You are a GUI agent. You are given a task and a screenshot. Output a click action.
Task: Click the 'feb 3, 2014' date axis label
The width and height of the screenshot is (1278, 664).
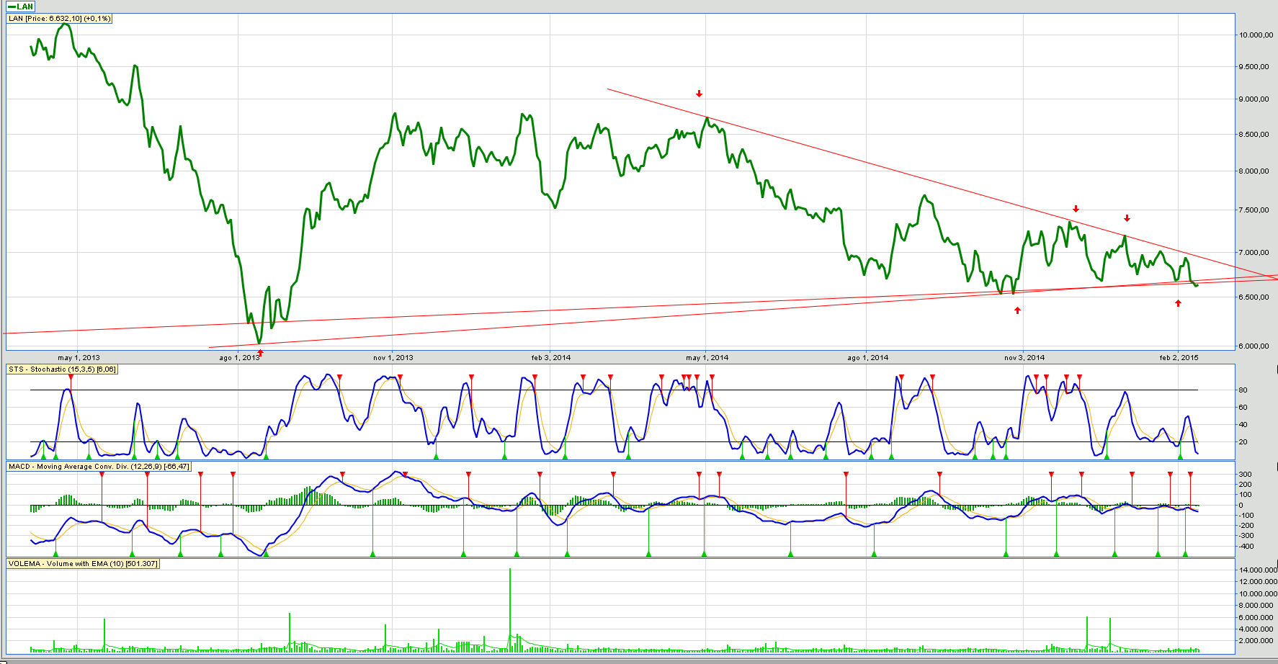[550, 358]
